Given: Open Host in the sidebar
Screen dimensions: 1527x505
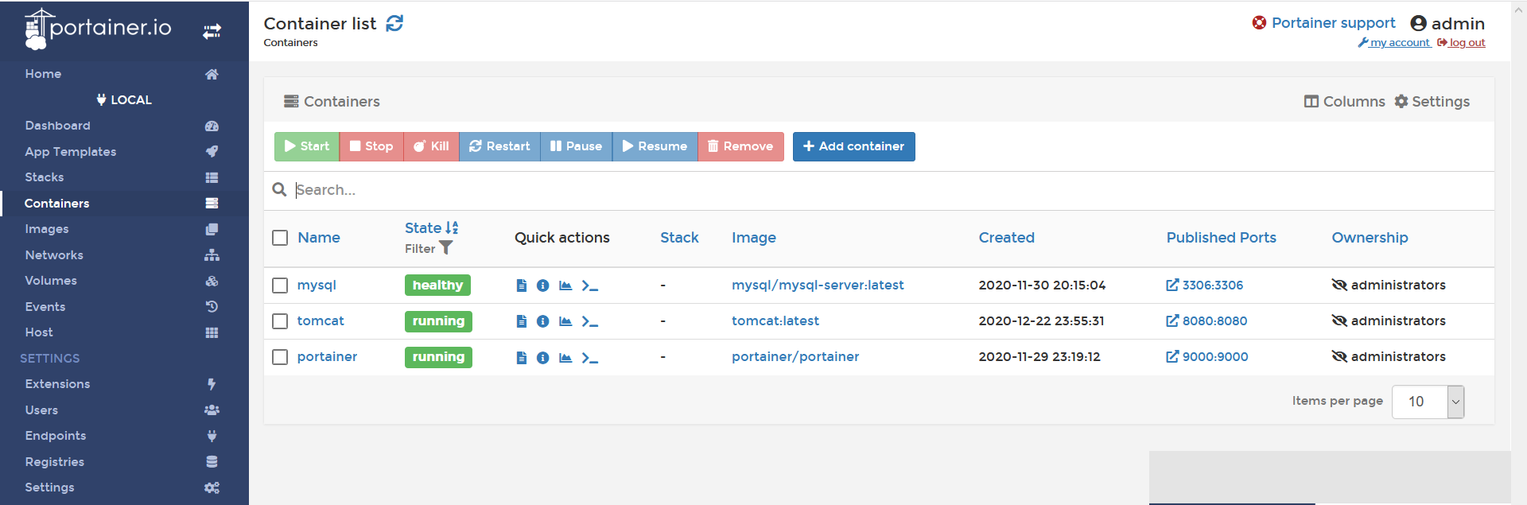Looking at the screenshot, I should click(x=124, y=332).
